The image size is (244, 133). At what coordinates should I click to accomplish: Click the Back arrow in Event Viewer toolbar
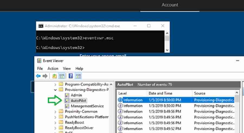pos(38,76)
